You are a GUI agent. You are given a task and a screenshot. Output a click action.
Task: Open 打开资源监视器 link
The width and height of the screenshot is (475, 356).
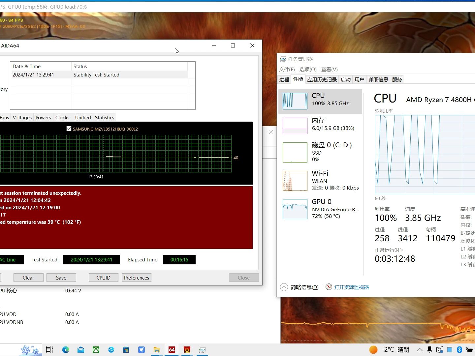tap(351, 287)
